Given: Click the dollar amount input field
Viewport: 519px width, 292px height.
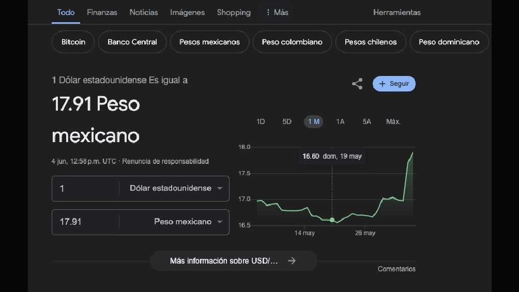Looking at the screenshot, I should click(85, 188).
